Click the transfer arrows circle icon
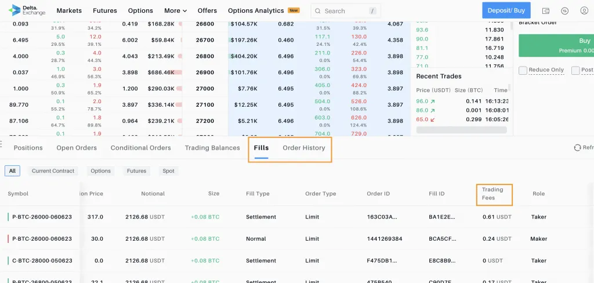 pos(565,10)
